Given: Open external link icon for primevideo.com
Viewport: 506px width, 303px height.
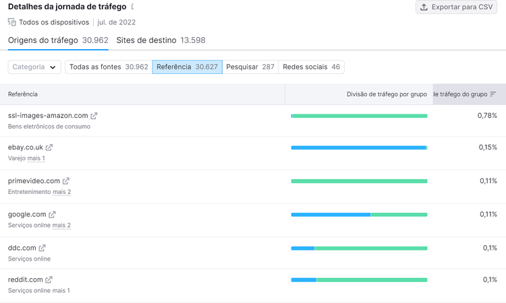Looking at the screenshot, I should [x=66, y=181].
